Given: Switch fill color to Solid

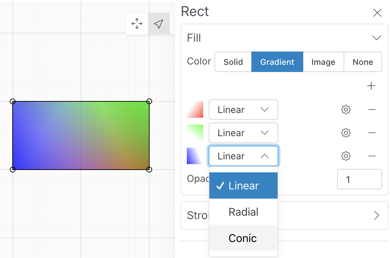Looking at the screenshot, I should click(233, 62).
